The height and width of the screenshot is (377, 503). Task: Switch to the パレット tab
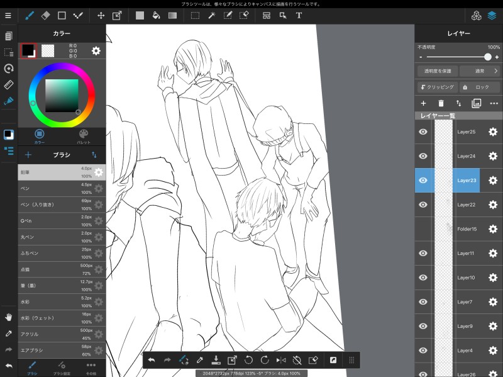(x=84, y=137)
